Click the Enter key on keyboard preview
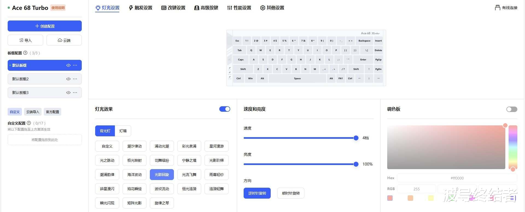This screenshot has height=212, width=525. [363, 60]
